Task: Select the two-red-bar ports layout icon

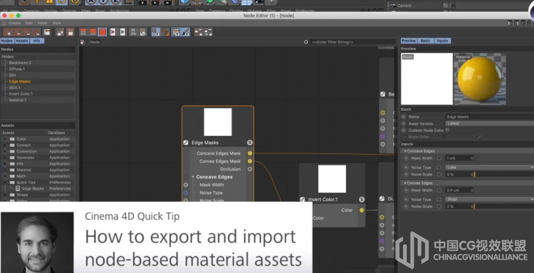Action: pos(93,32)
